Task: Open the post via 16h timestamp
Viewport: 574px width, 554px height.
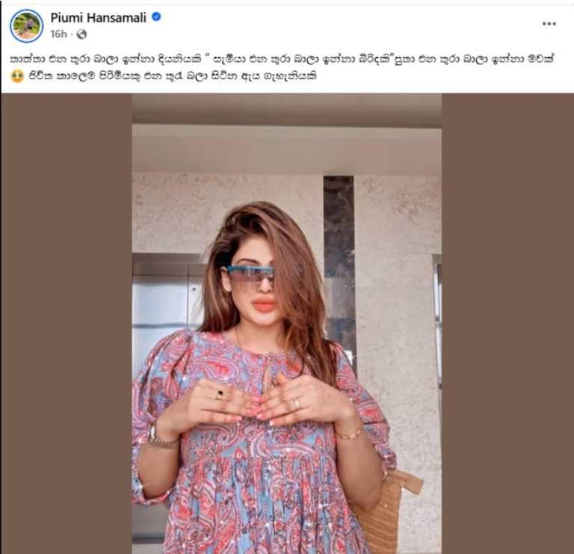Action: (x=58, y=34)
